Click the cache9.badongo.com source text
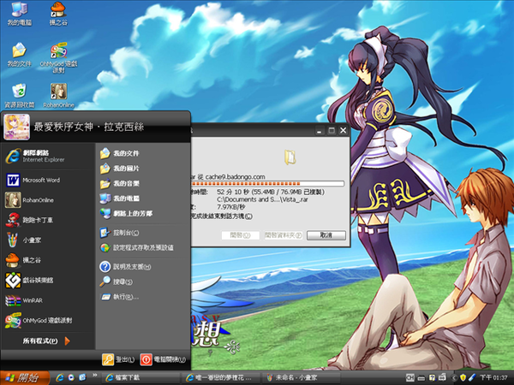The width and height of the screenshot is (514, 385). 235,177
